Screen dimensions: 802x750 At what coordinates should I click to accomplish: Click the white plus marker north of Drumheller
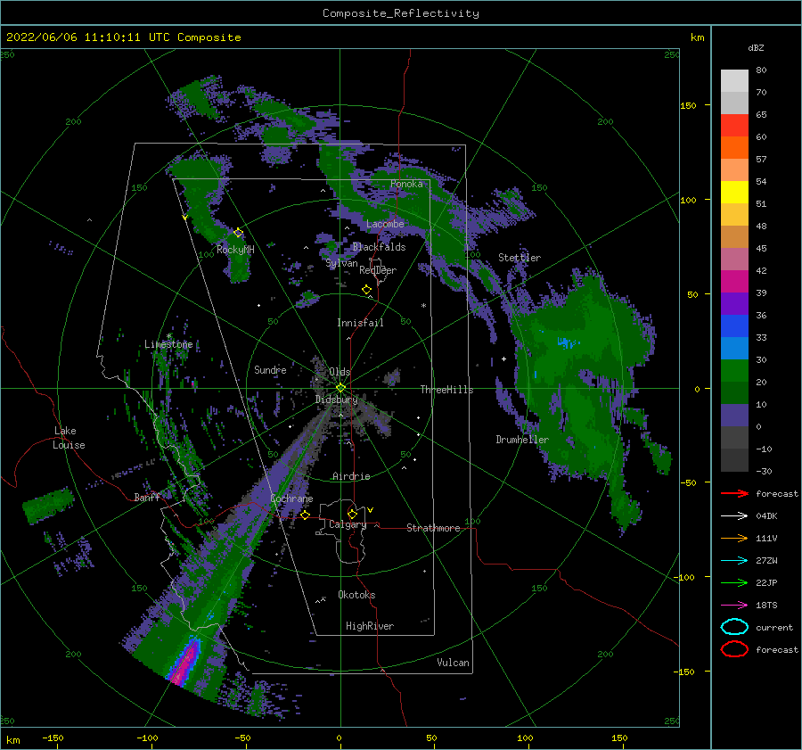(503, 359)
